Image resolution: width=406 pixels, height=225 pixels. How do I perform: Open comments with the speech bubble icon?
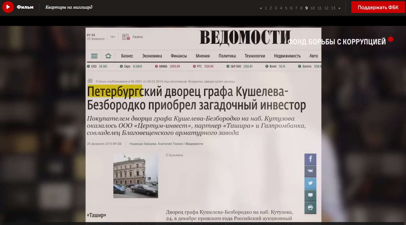310,195
